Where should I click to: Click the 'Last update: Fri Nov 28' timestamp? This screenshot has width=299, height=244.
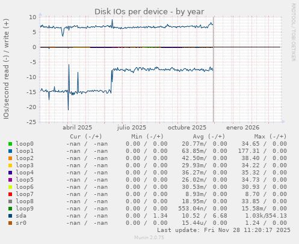click(223, 230)
